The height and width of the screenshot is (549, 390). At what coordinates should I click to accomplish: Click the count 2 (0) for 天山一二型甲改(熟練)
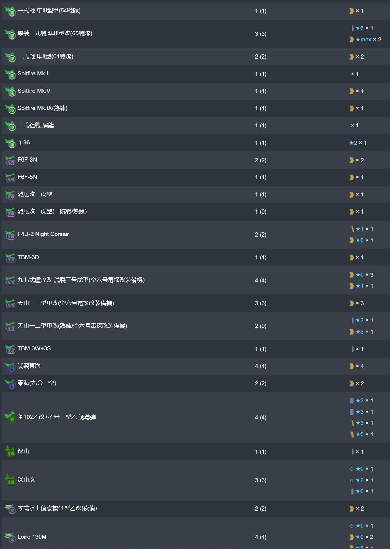[x=261, y=326]
